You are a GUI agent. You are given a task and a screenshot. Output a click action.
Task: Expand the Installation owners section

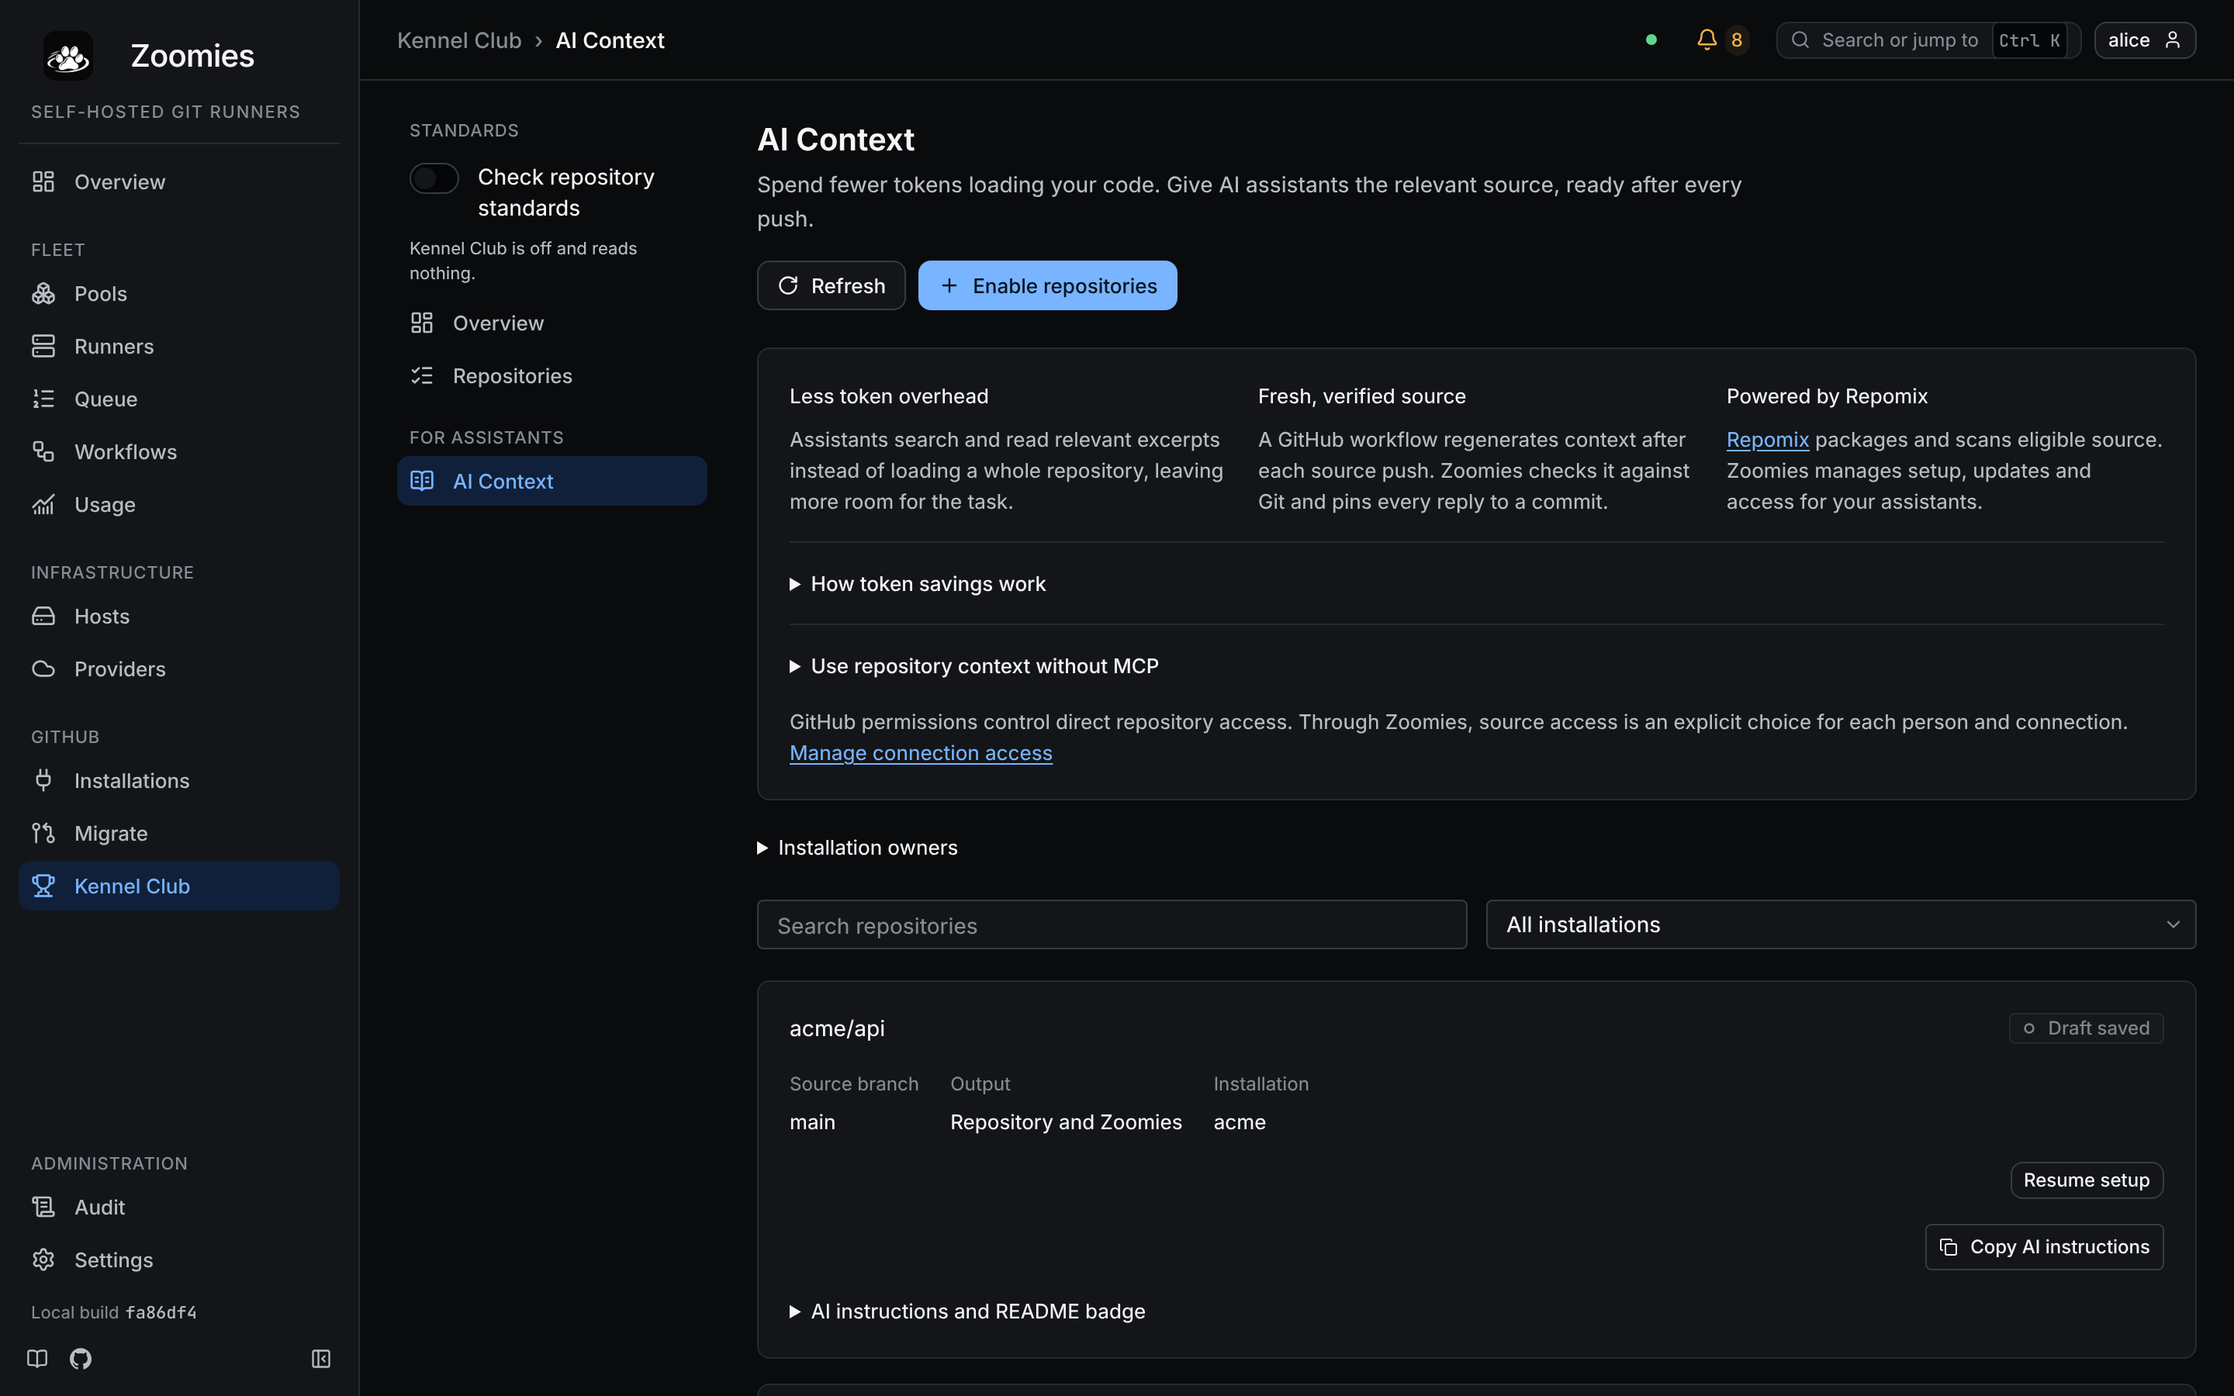(858, 848)
